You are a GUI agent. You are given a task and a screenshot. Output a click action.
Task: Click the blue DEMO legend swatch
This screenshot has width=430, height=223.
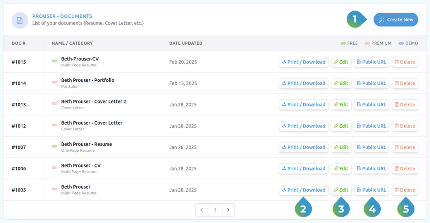click(401, 43)
